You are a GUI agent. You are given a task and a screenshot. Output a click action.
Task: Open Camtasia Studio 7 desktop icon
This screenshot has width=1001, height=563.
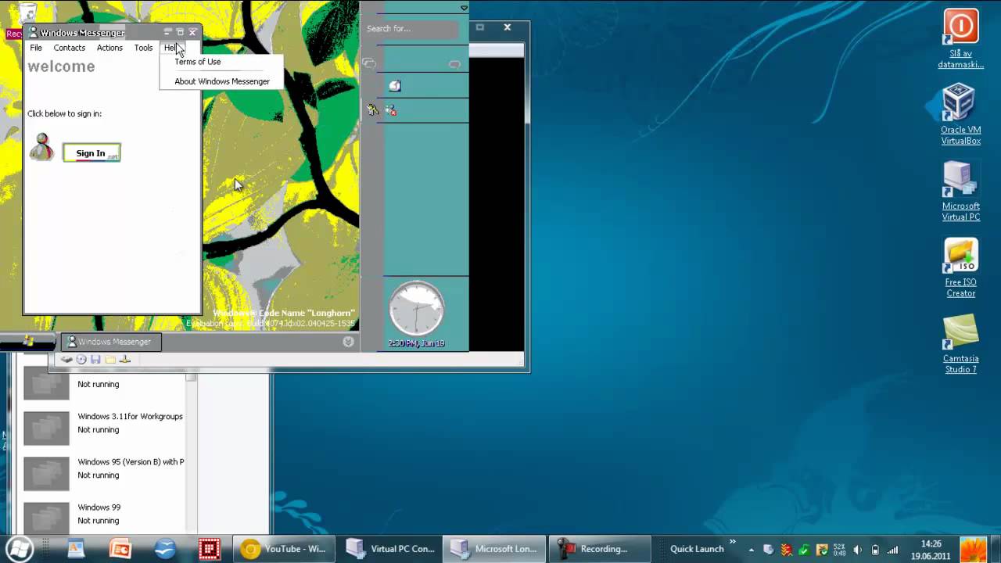tap(960, 344)
